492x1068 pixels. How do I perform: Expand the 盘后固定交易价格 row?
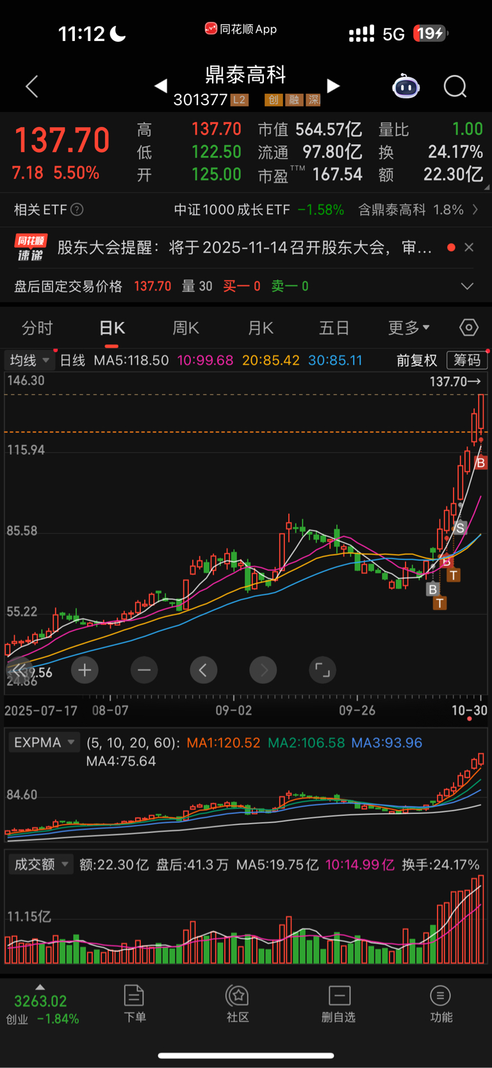(x=468, y=286)
